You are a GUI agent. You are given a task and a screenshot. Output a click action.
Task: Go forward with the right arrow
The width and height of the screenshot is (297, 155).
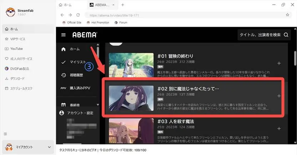pyautogui.click(x=70, y=15)
